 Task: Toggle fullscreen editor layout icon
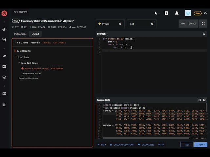click(x=203, y=24)
